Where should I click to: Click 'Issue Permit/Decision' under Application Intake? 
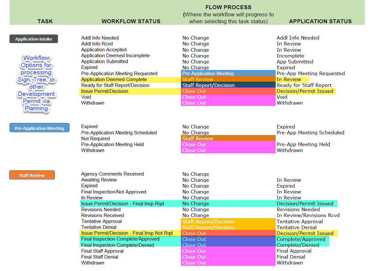105,91
